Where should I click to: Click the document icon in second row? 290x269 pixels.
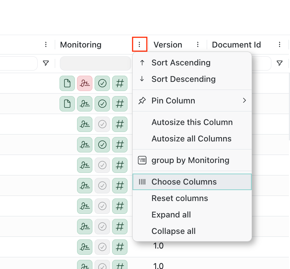click(67, 104)
